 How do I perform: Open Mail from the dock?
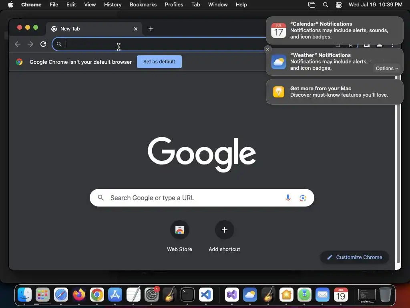pyautogui.click(x=322, y=295)
